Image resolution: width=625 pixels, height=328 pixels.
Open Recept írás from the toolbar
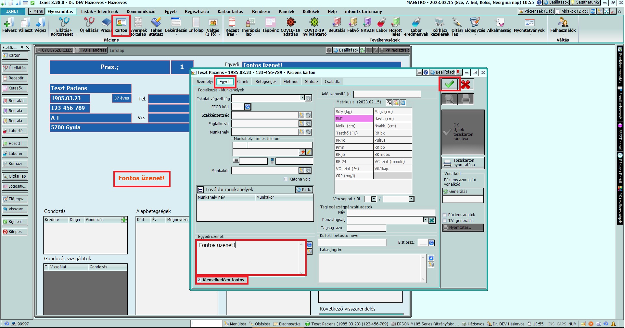click(232, 26)
